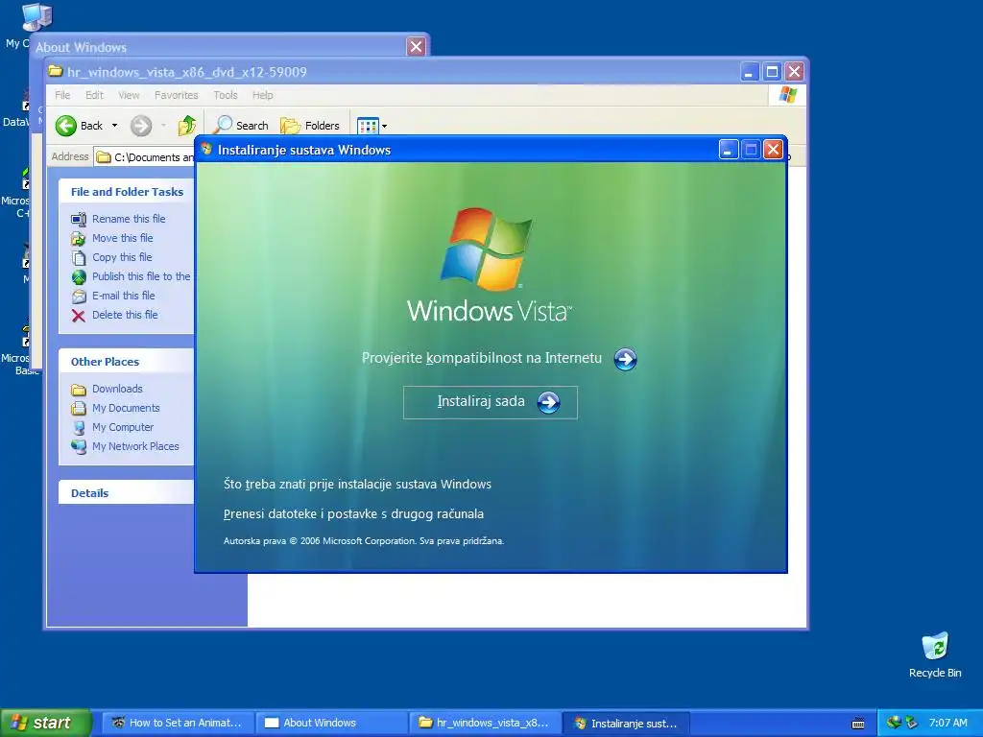Click the My Network Places icon
This screenshot has height=737, width=983.
pyautogui.click(x=79, y=447)
